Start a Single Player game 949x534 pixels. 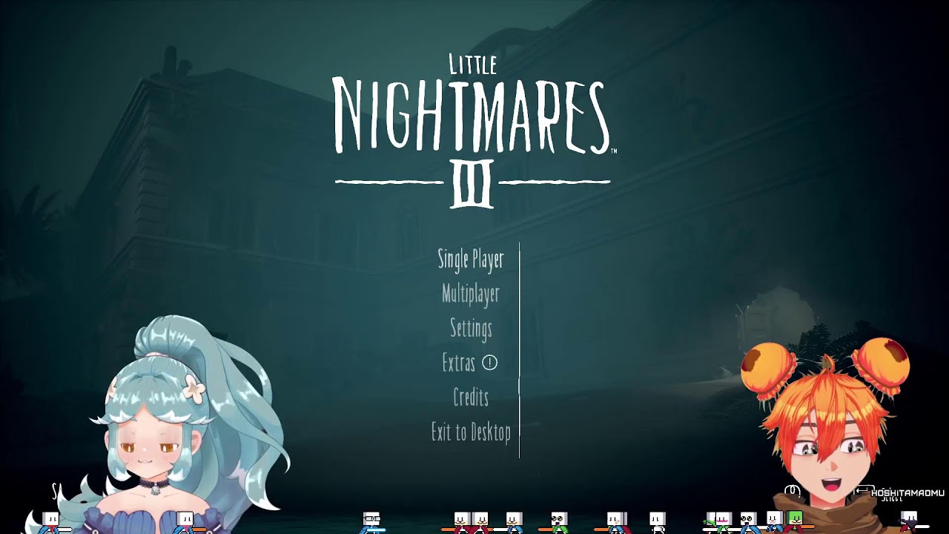tap(471, 259)
